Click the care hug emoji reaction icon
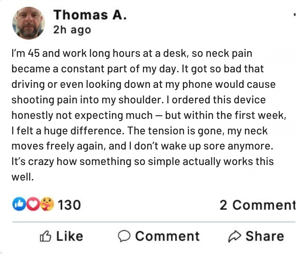Screen dimensions: 297x254 [x=47, y=204]
